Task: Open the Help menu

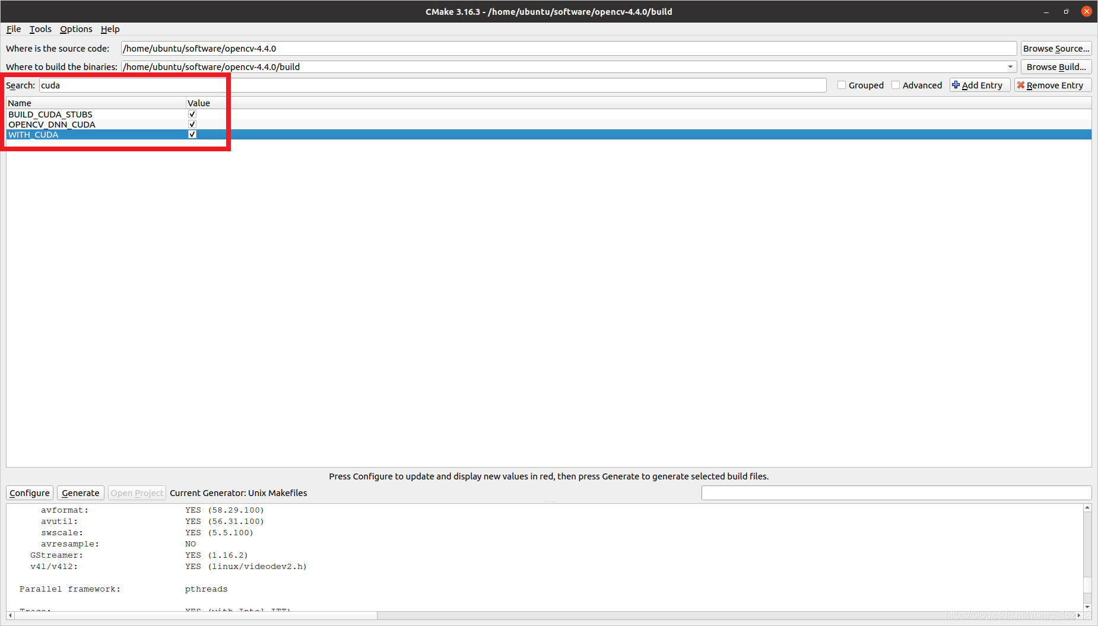Action: click(110, 29)
